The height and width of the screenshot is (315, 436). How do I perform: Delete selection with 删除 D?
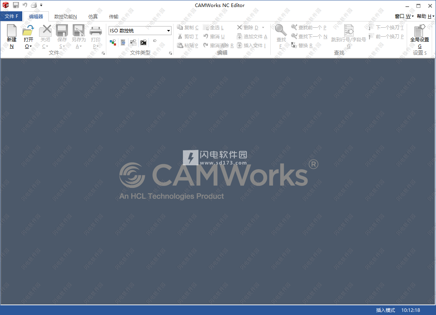click(248, 27)
